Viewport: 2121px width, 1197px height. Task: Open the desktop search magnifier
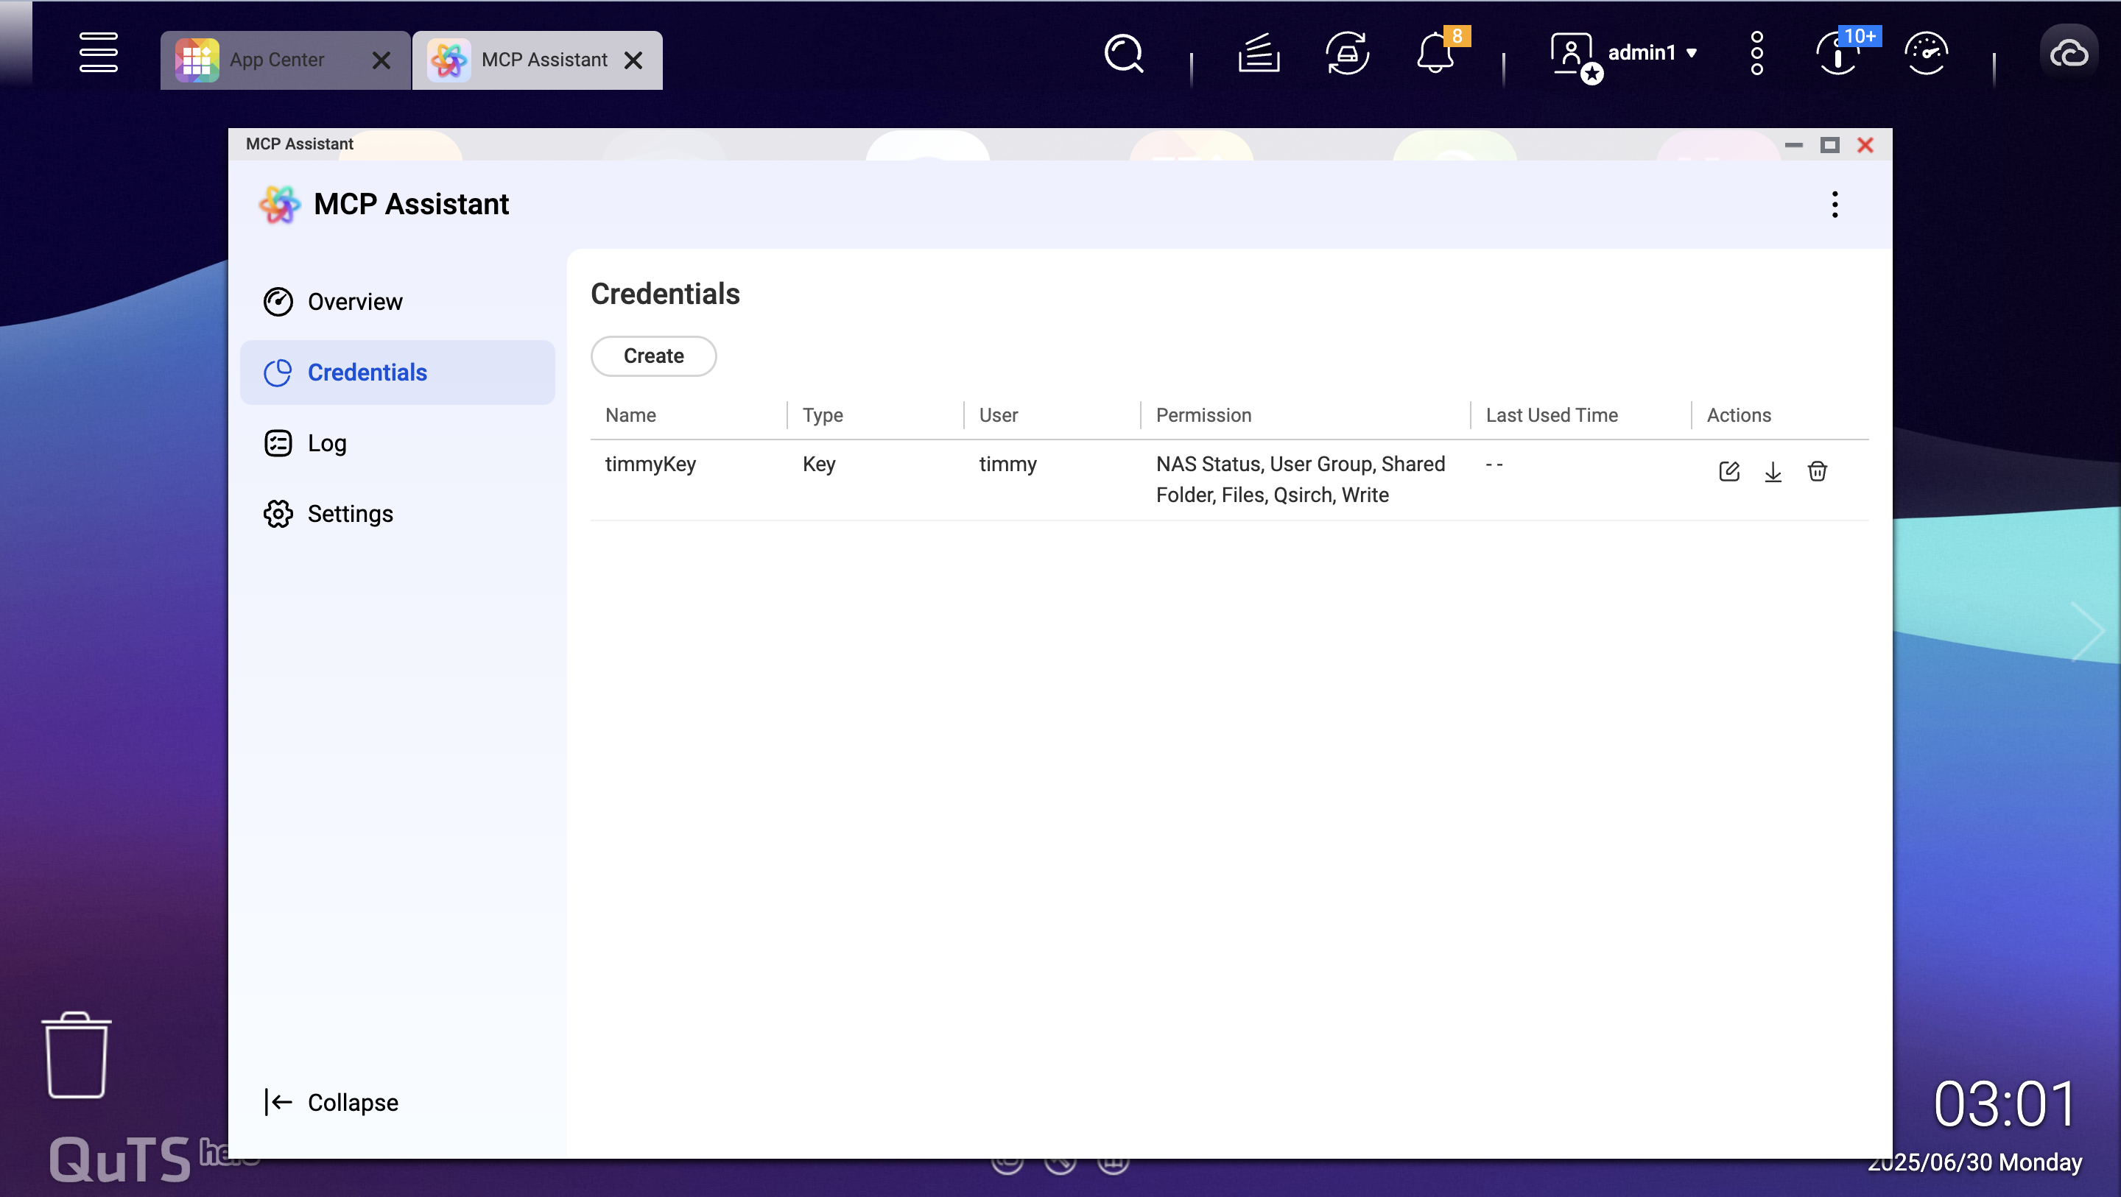pyautogui.click(x=1124, y=54)
